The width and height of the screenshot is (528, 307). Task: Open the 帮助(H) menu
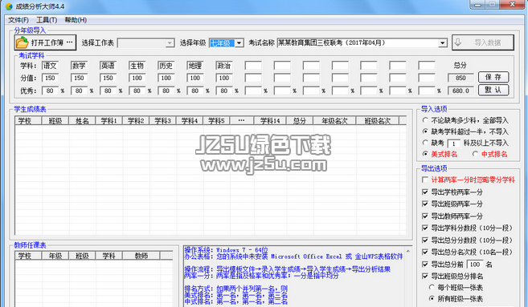[x=76, y=20]
